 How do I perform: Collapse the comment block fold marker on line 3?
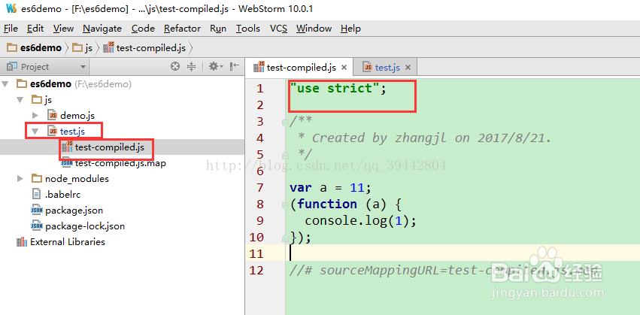click(x=285, y=123)
